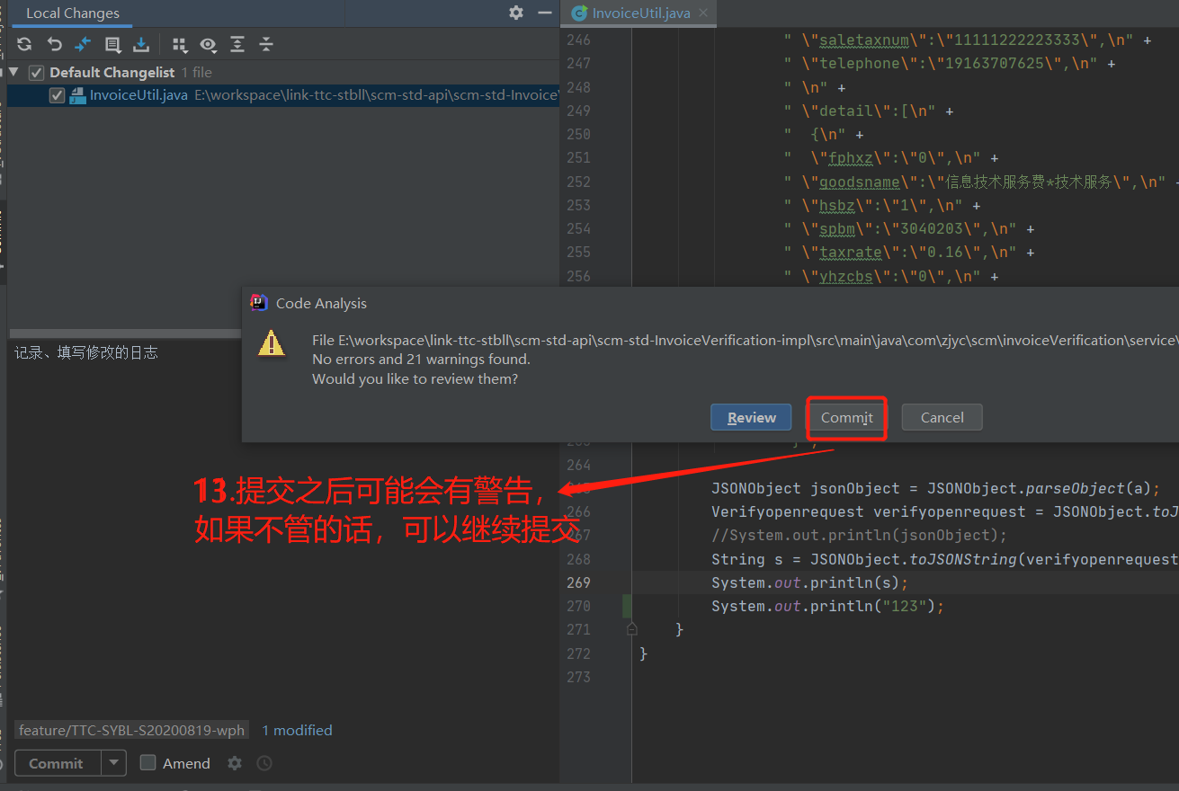Click the Code Analysis dialog title
This screenshot has width=1179, height=791.
(x=321, y=303)
